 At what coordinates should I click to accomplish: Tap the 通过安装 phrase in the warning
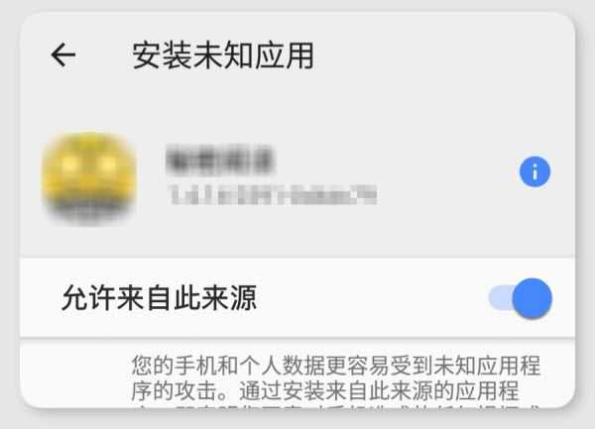point(282,391)
